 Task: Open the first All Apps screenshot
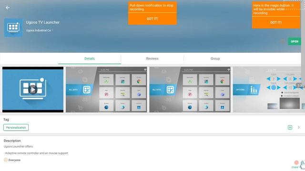pyautogui.click(x=106, y=90)
